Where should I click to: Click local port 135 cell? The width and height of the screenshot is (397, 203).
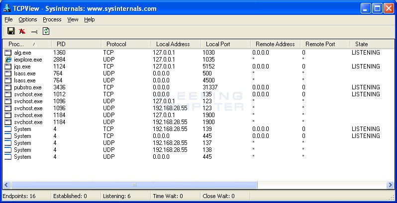pos(207,94)
